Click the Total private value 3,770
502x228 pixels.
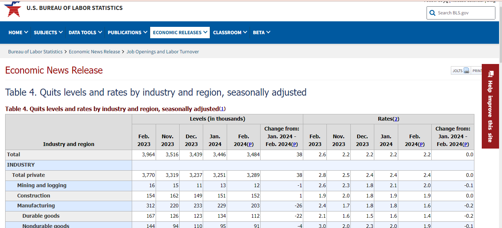(x=144, y=175)
